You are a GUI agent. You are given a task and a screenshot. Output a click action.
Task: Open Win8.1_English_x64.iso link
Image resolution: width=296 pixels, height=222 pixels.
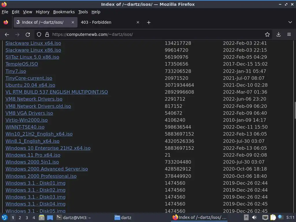point(32,141)
